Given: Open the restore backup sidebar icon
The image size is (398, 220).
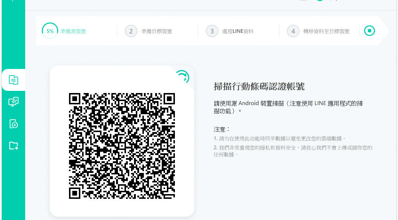Looking at the screenshot, I should 14,124.
